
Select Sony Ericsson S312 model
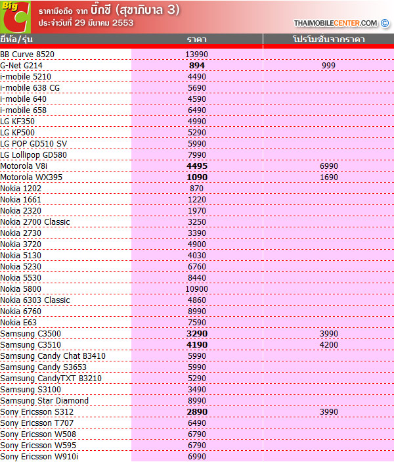[37, 413]
